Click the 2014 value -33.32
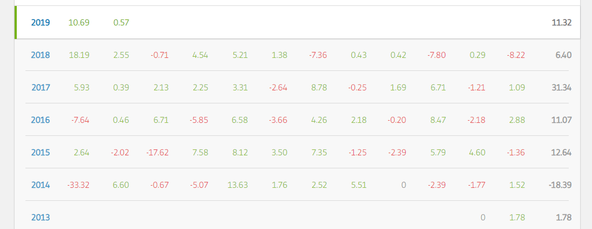Image resolution: width=592 pixels, height=229 pixels. pyautogui.click(x=78, y=185)
